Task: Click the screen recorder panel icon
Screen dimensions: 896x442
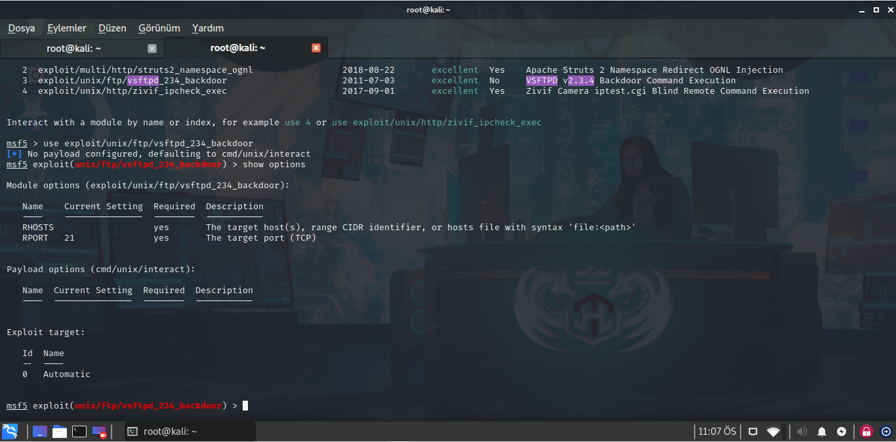Action: pyautogui.click(x=99, y=432)
